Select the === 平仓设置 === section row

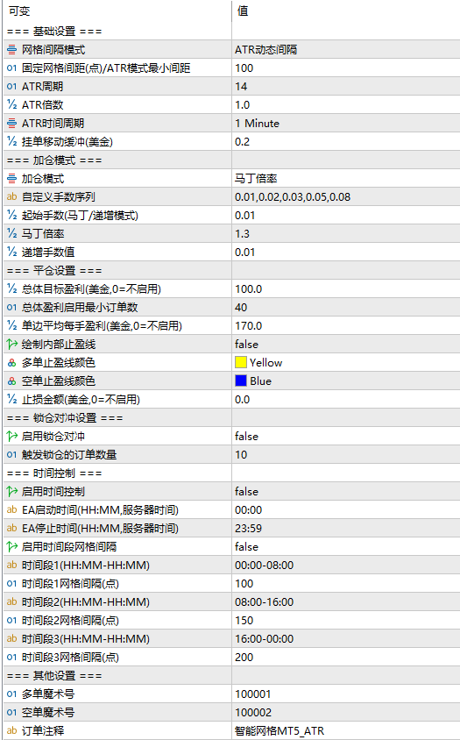click(231, 270)
